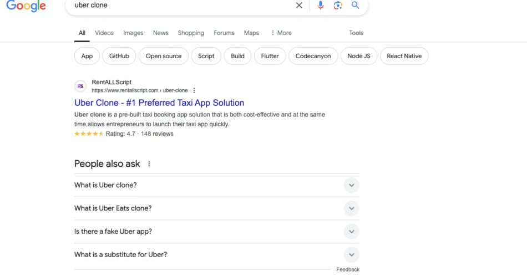This screenshot has width=527, height=277.
Task: Submit search with the magnifying glass icon
Action: click(355, 6)
